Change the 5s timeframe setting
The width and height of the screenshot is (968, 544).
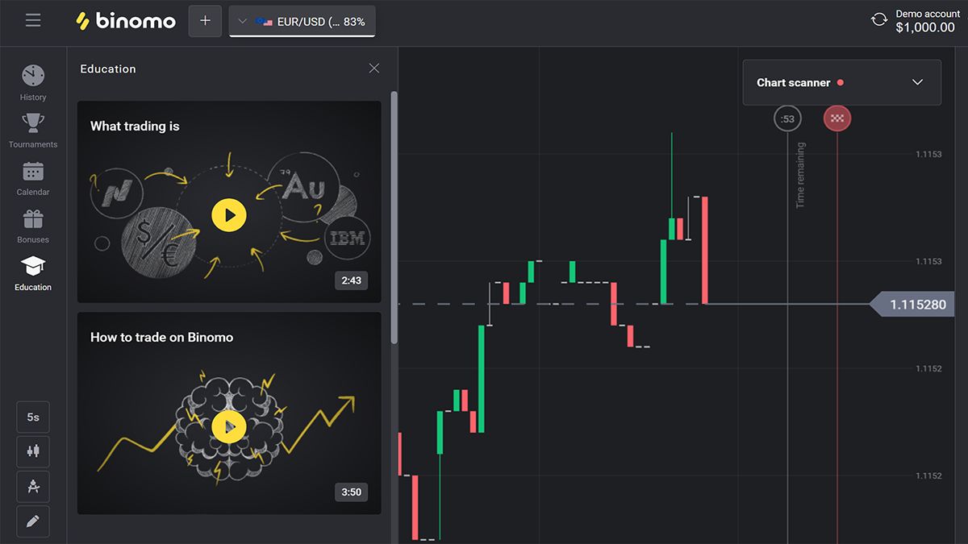(x=33, y=417)
